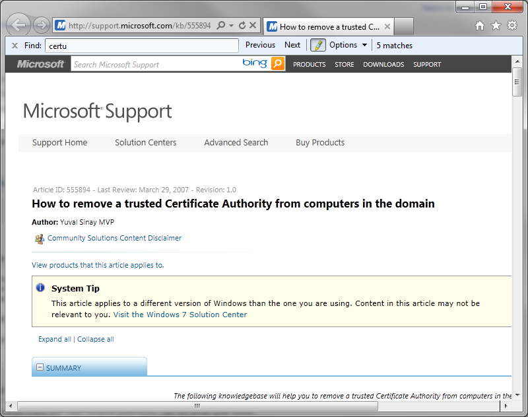Click the SUMMARY section header label

[x=63, y=368]
